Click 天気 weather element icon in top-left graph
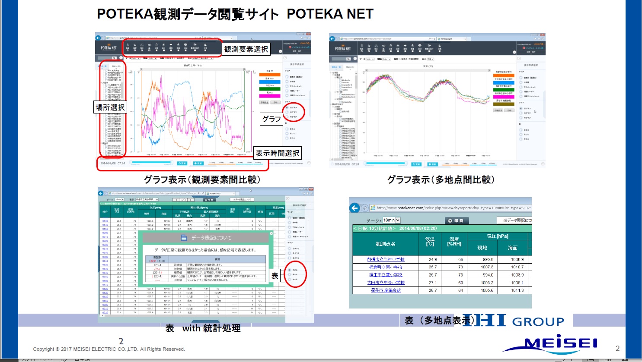This screenshot has height=362, width=642. (205, 46)
